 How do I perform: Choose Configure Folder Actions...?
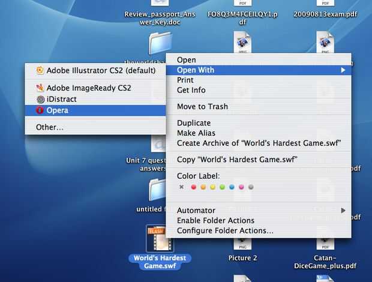[259, 230]
